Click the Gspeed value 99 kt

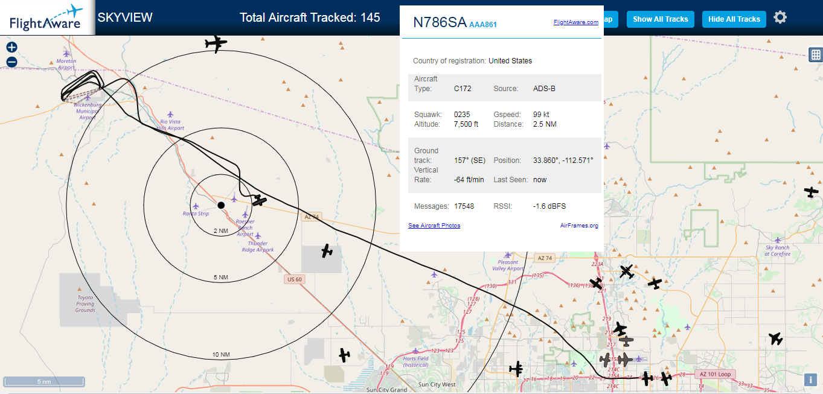coord(541,115)
